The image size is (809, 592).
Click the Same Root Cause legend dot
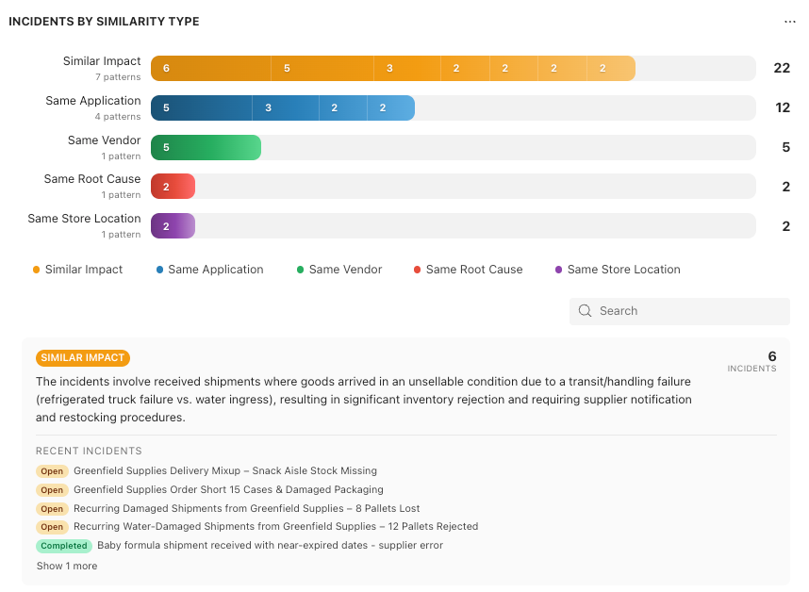[x=417, y=270]
